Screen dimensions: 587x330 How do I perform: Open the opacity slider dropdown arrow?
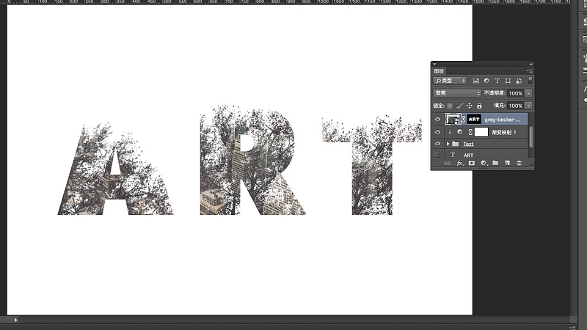coord(528,93)
